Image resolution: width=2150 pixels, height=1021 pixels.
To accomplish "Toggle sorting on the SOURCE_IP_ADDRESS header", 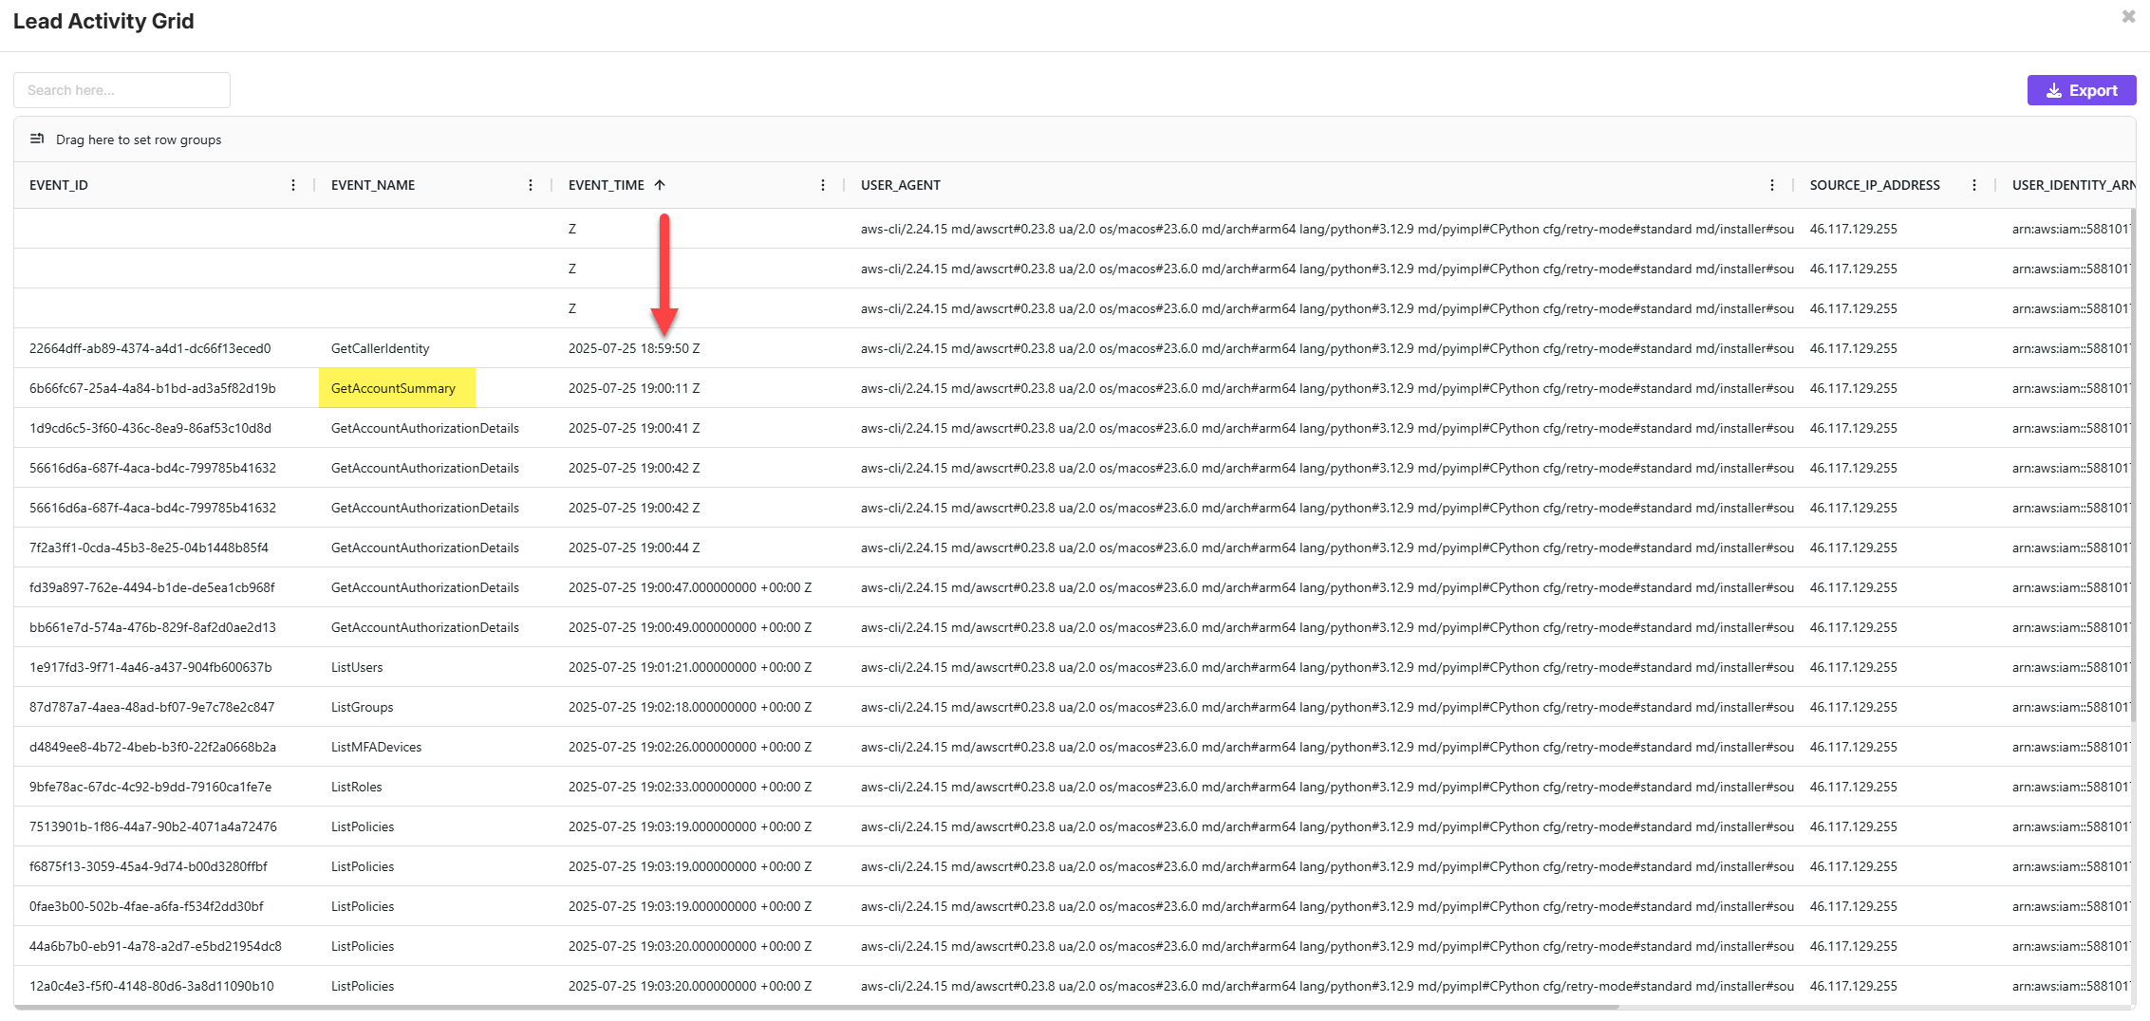I will [x=1874, y=185].
